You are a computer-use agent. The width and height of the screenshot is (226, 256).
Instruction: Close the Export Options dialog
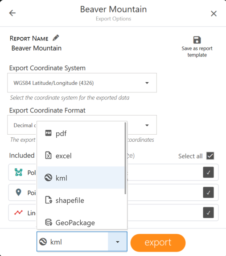coord(214,13)
